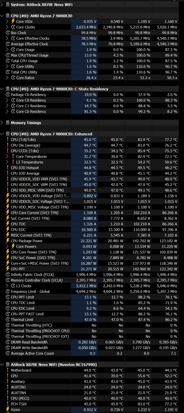
Task: Select the Thermal Throttling (PROCHOT CPU) row
Action: tap(92, 331)
